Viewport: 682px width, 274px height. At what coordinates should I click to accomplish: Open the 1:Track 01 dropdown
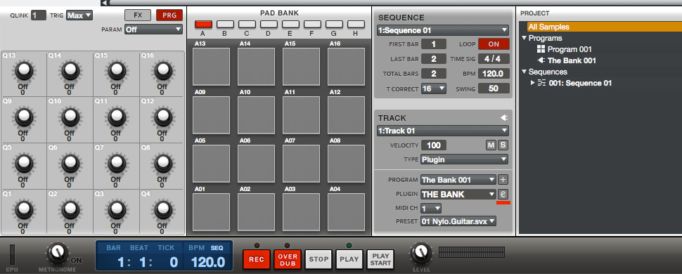(443, 131)
